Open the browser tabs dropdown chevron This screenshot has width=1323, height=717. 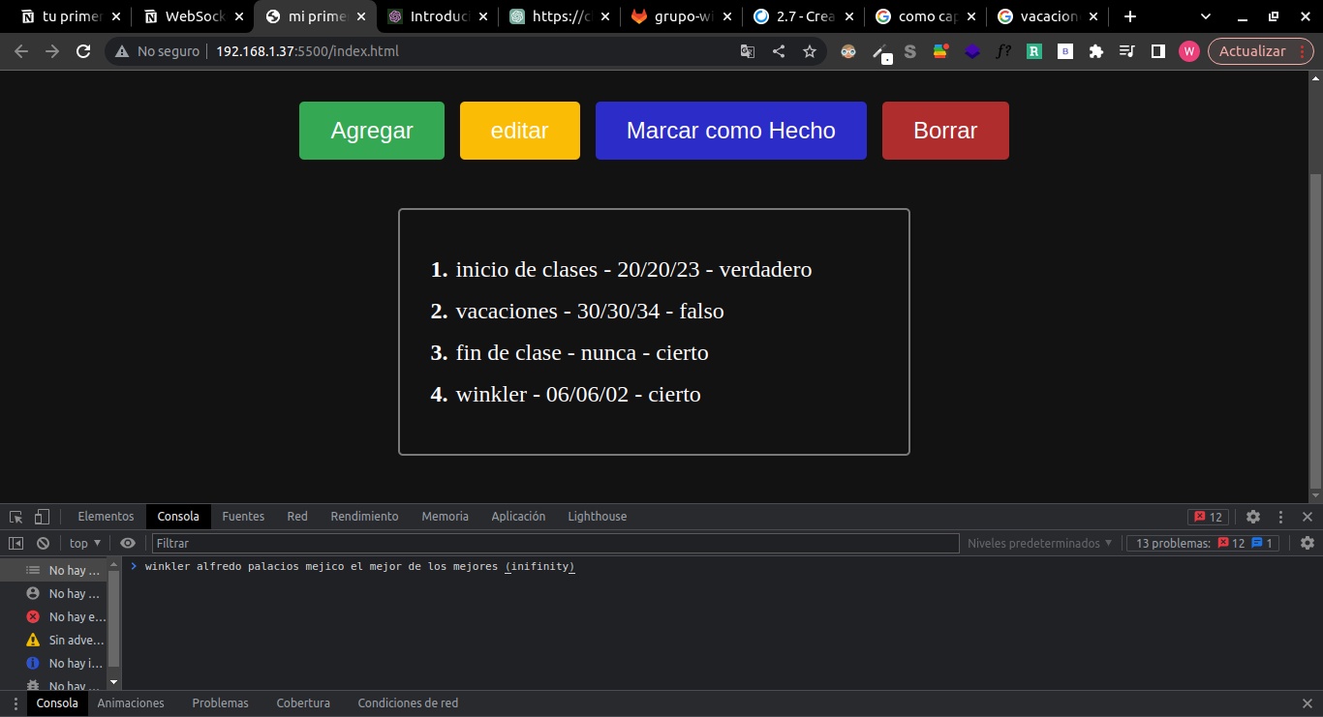(1205, 15)
